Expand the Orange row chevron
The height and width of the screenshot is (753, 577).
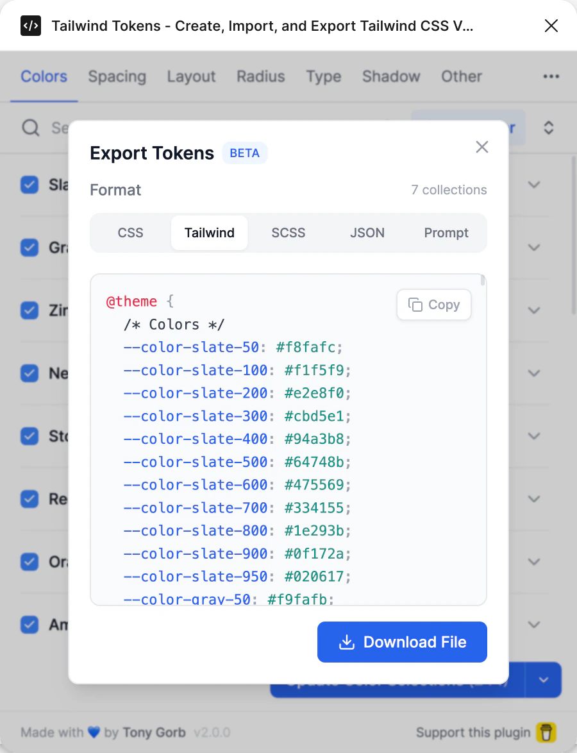(534, 562)
